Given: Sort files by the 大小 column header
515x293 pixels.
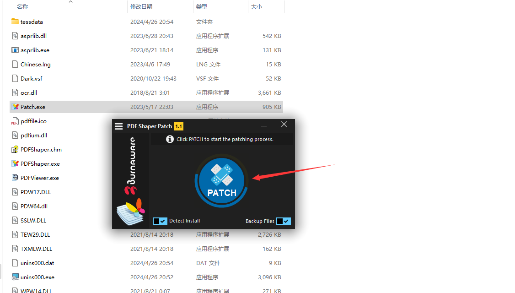Looking at the screenshot, I should point(257,6).
